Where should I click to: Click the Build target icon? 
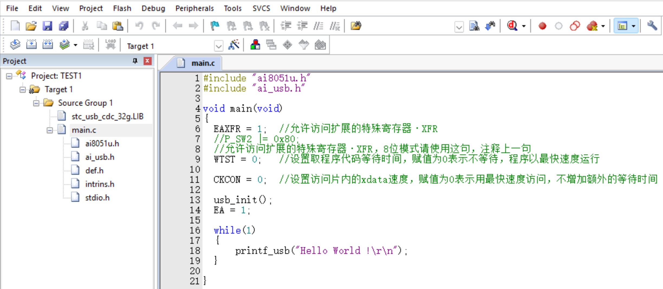coord(31,45)
